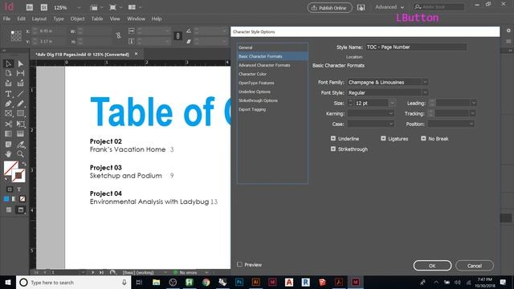Click the screen mode icon in toolbox
This screenshot has height=289, width=514.
21,210
